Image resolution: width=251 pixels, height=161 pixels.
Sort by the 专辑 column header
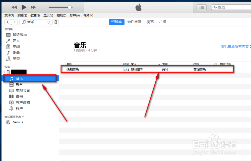click(165, 64)
